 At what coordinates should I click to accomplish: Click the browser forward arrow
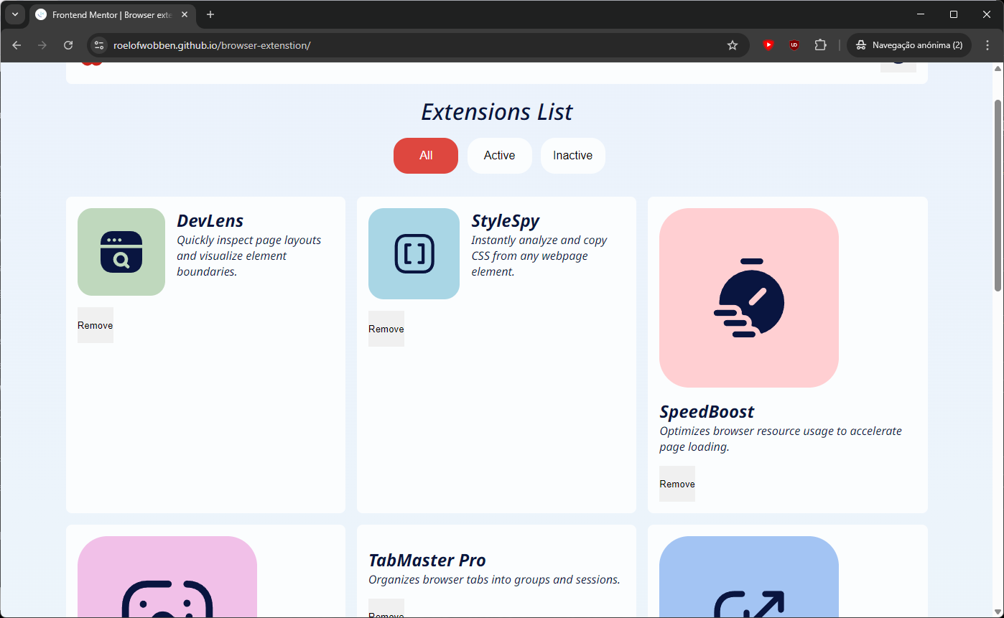tap(42, 45)
